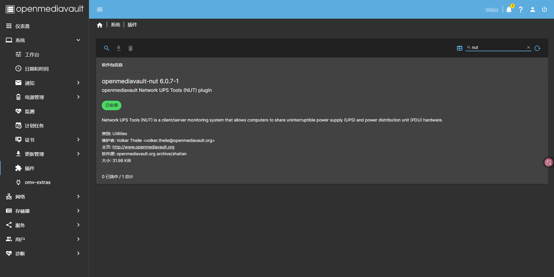Open omv-extras settings

click(45, 182)
